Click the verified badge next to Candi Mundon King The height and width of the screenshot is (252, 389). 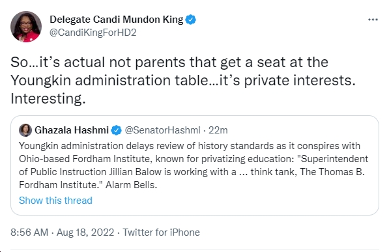point(191,20)
